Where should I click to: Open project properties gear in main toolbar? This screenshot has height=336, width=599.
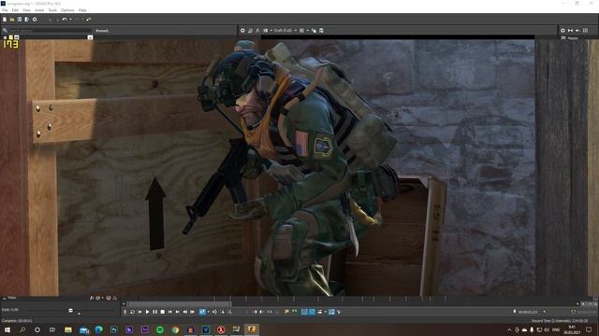click(35, 19)
